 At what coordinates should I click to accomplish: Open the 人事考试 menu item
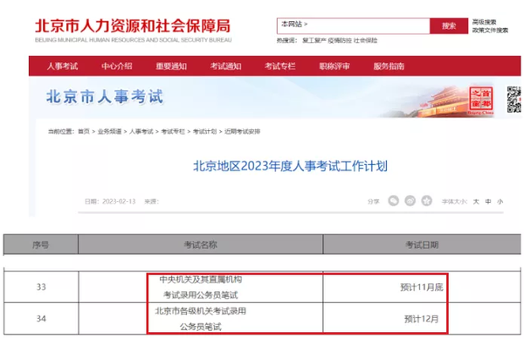(63, 66)
